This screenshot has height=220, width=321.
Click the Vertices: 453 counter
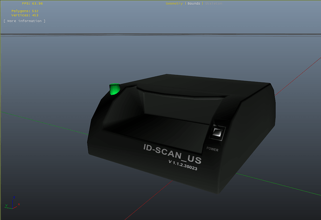(x=25, y=15)
